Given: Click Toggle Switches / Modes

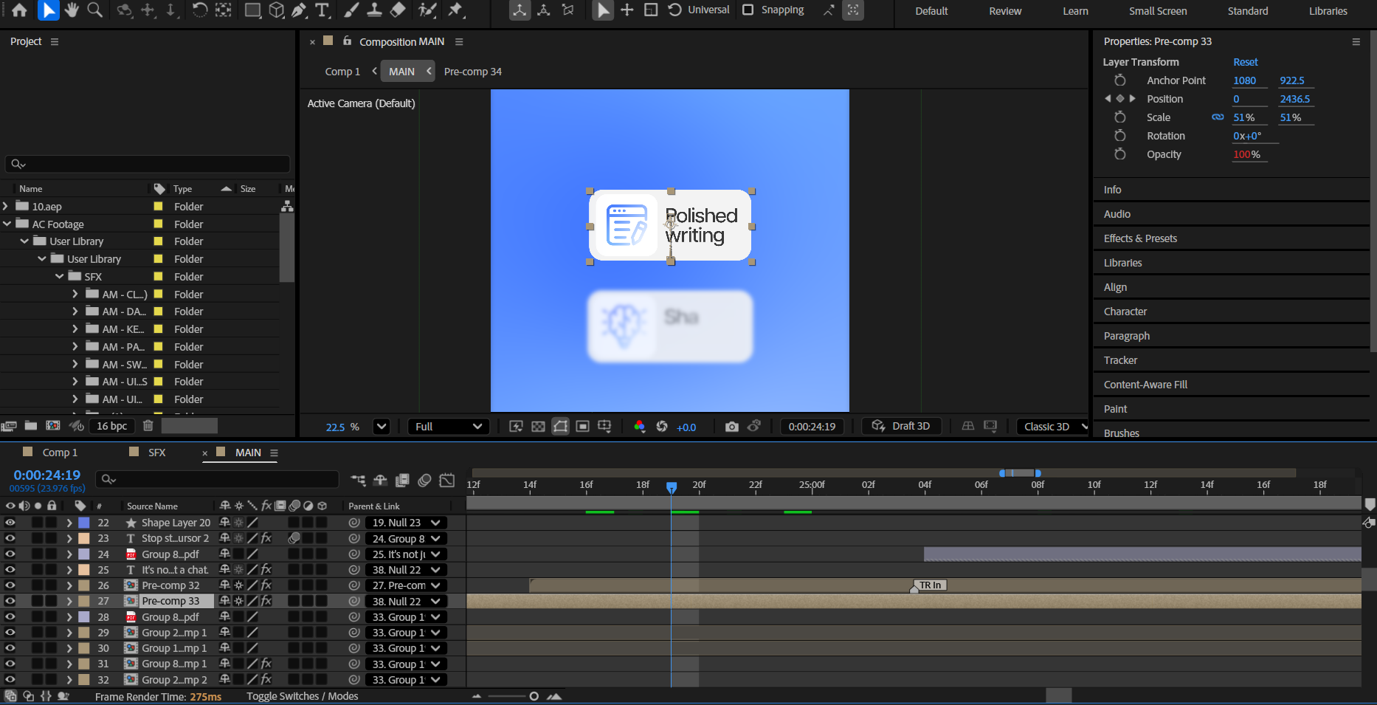Looking at the screenshot, I should click(x=302, y=696).
